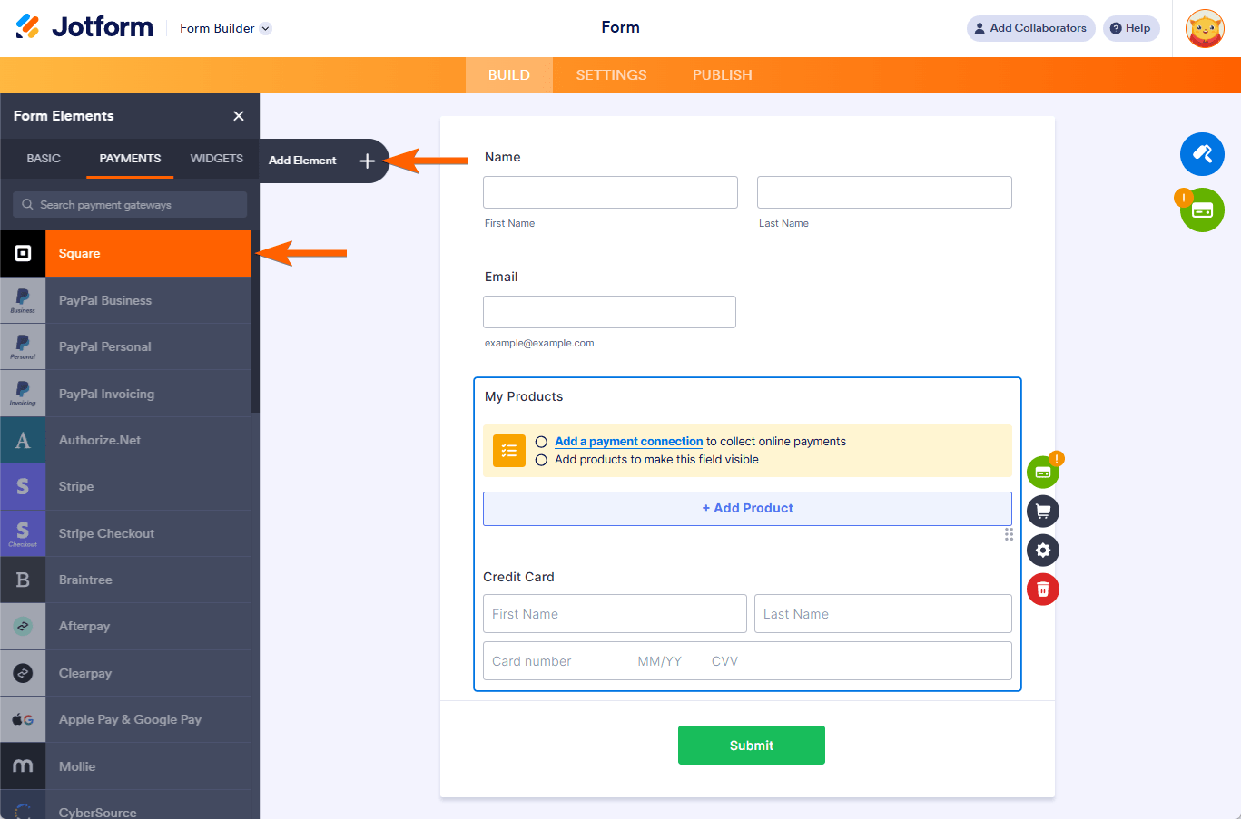The height and width of the screenshot is (819, 1241).
Task: Select Braintree gateway label
Action: 85,580
